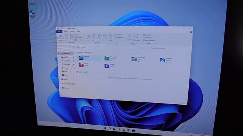
Task: Click the Refresh button by address bar
Action: [x=142, y=48]
